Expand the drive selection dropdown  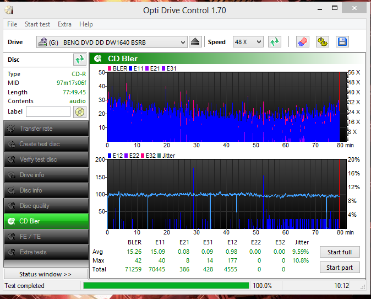(x=183, y=42)
